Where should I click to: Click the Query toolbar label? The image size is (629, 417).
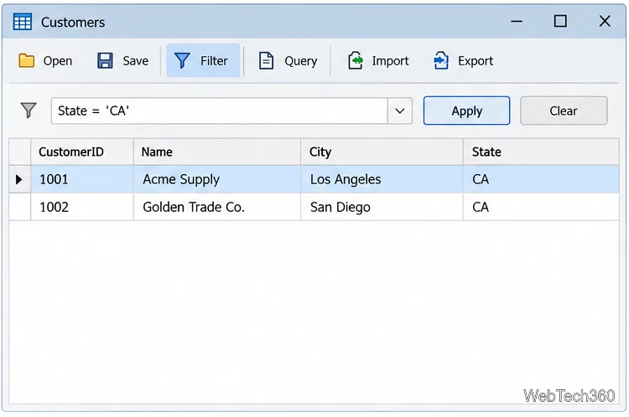pyautogui.click(x=301, y=61)
